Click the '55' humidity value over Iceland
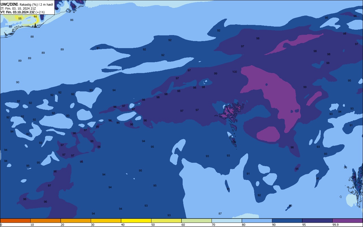The height and width of the screenshot is (227, 363). pos(20,18)
